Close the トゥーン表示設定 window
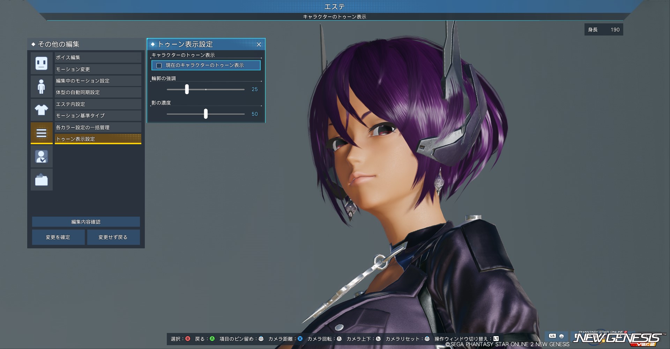 click(x=259, y=45)
